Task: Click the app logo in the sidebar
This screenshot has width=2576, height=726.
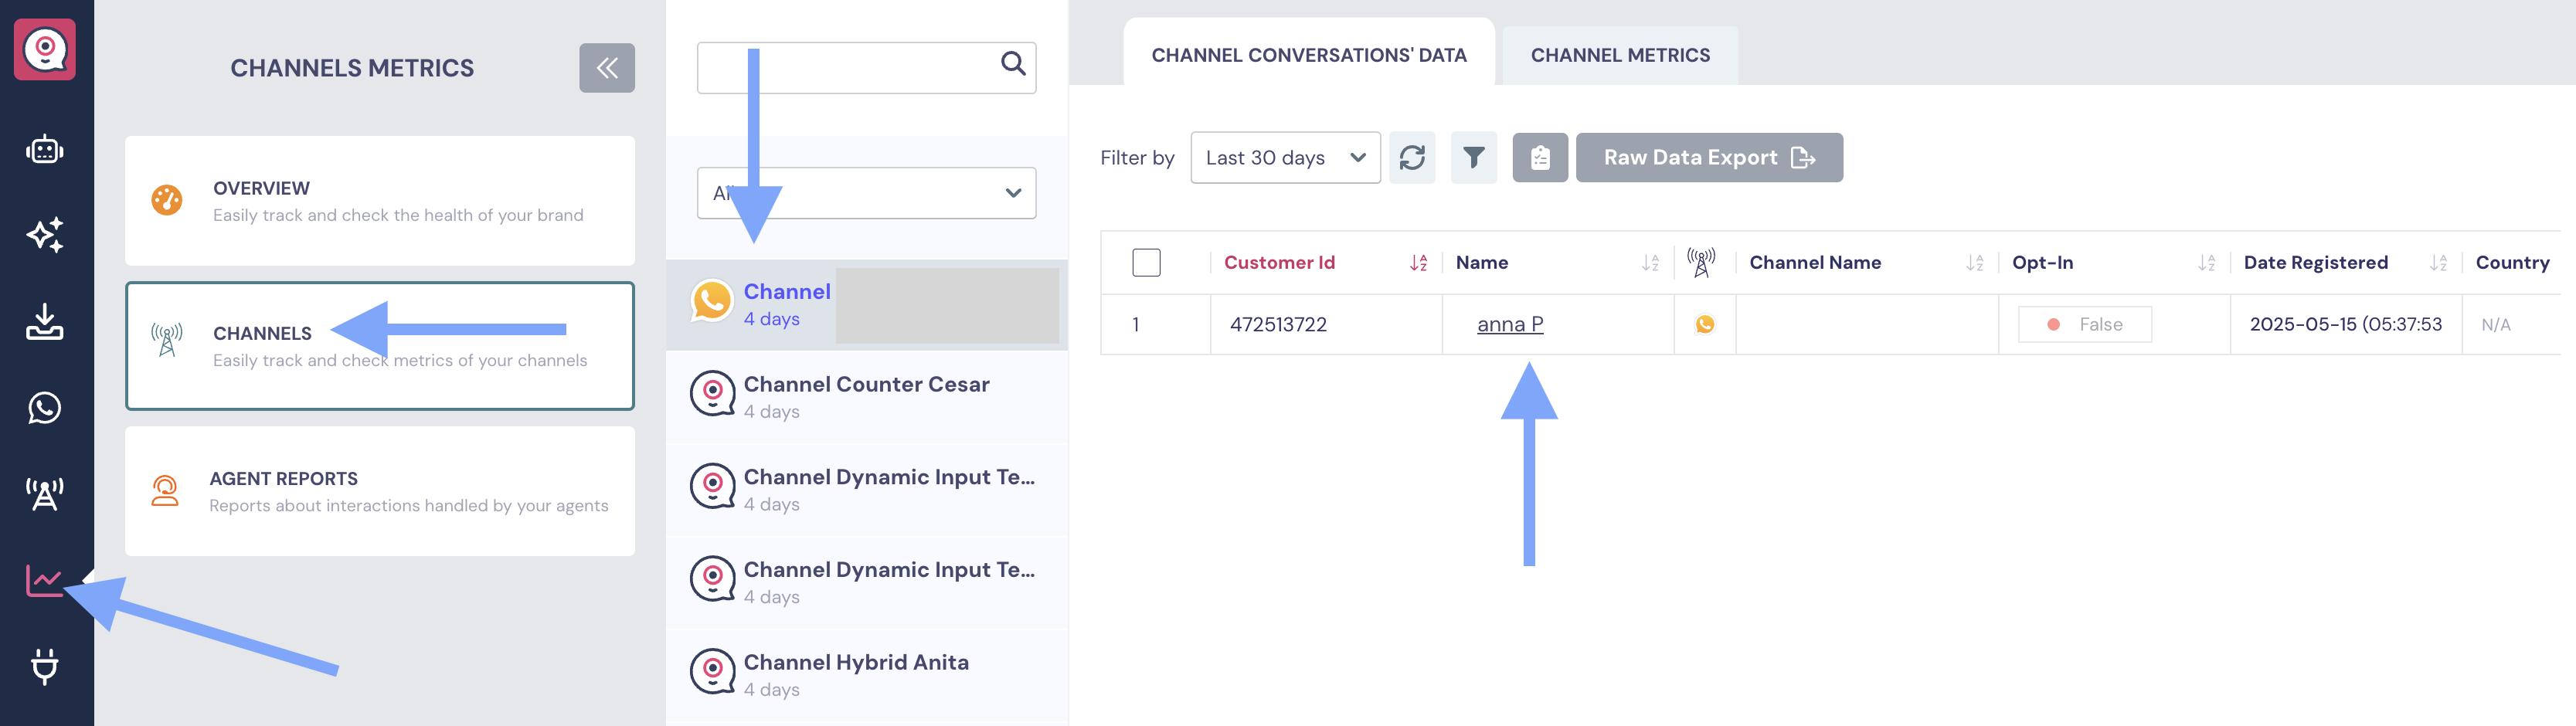Action: click(x=45, y=49)
